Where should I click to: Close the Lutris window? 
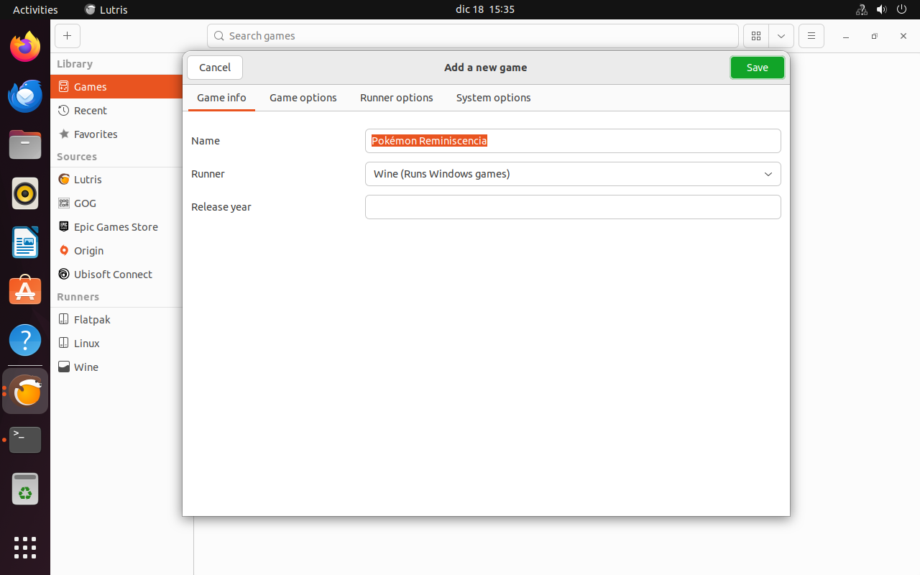coord(903,36)
